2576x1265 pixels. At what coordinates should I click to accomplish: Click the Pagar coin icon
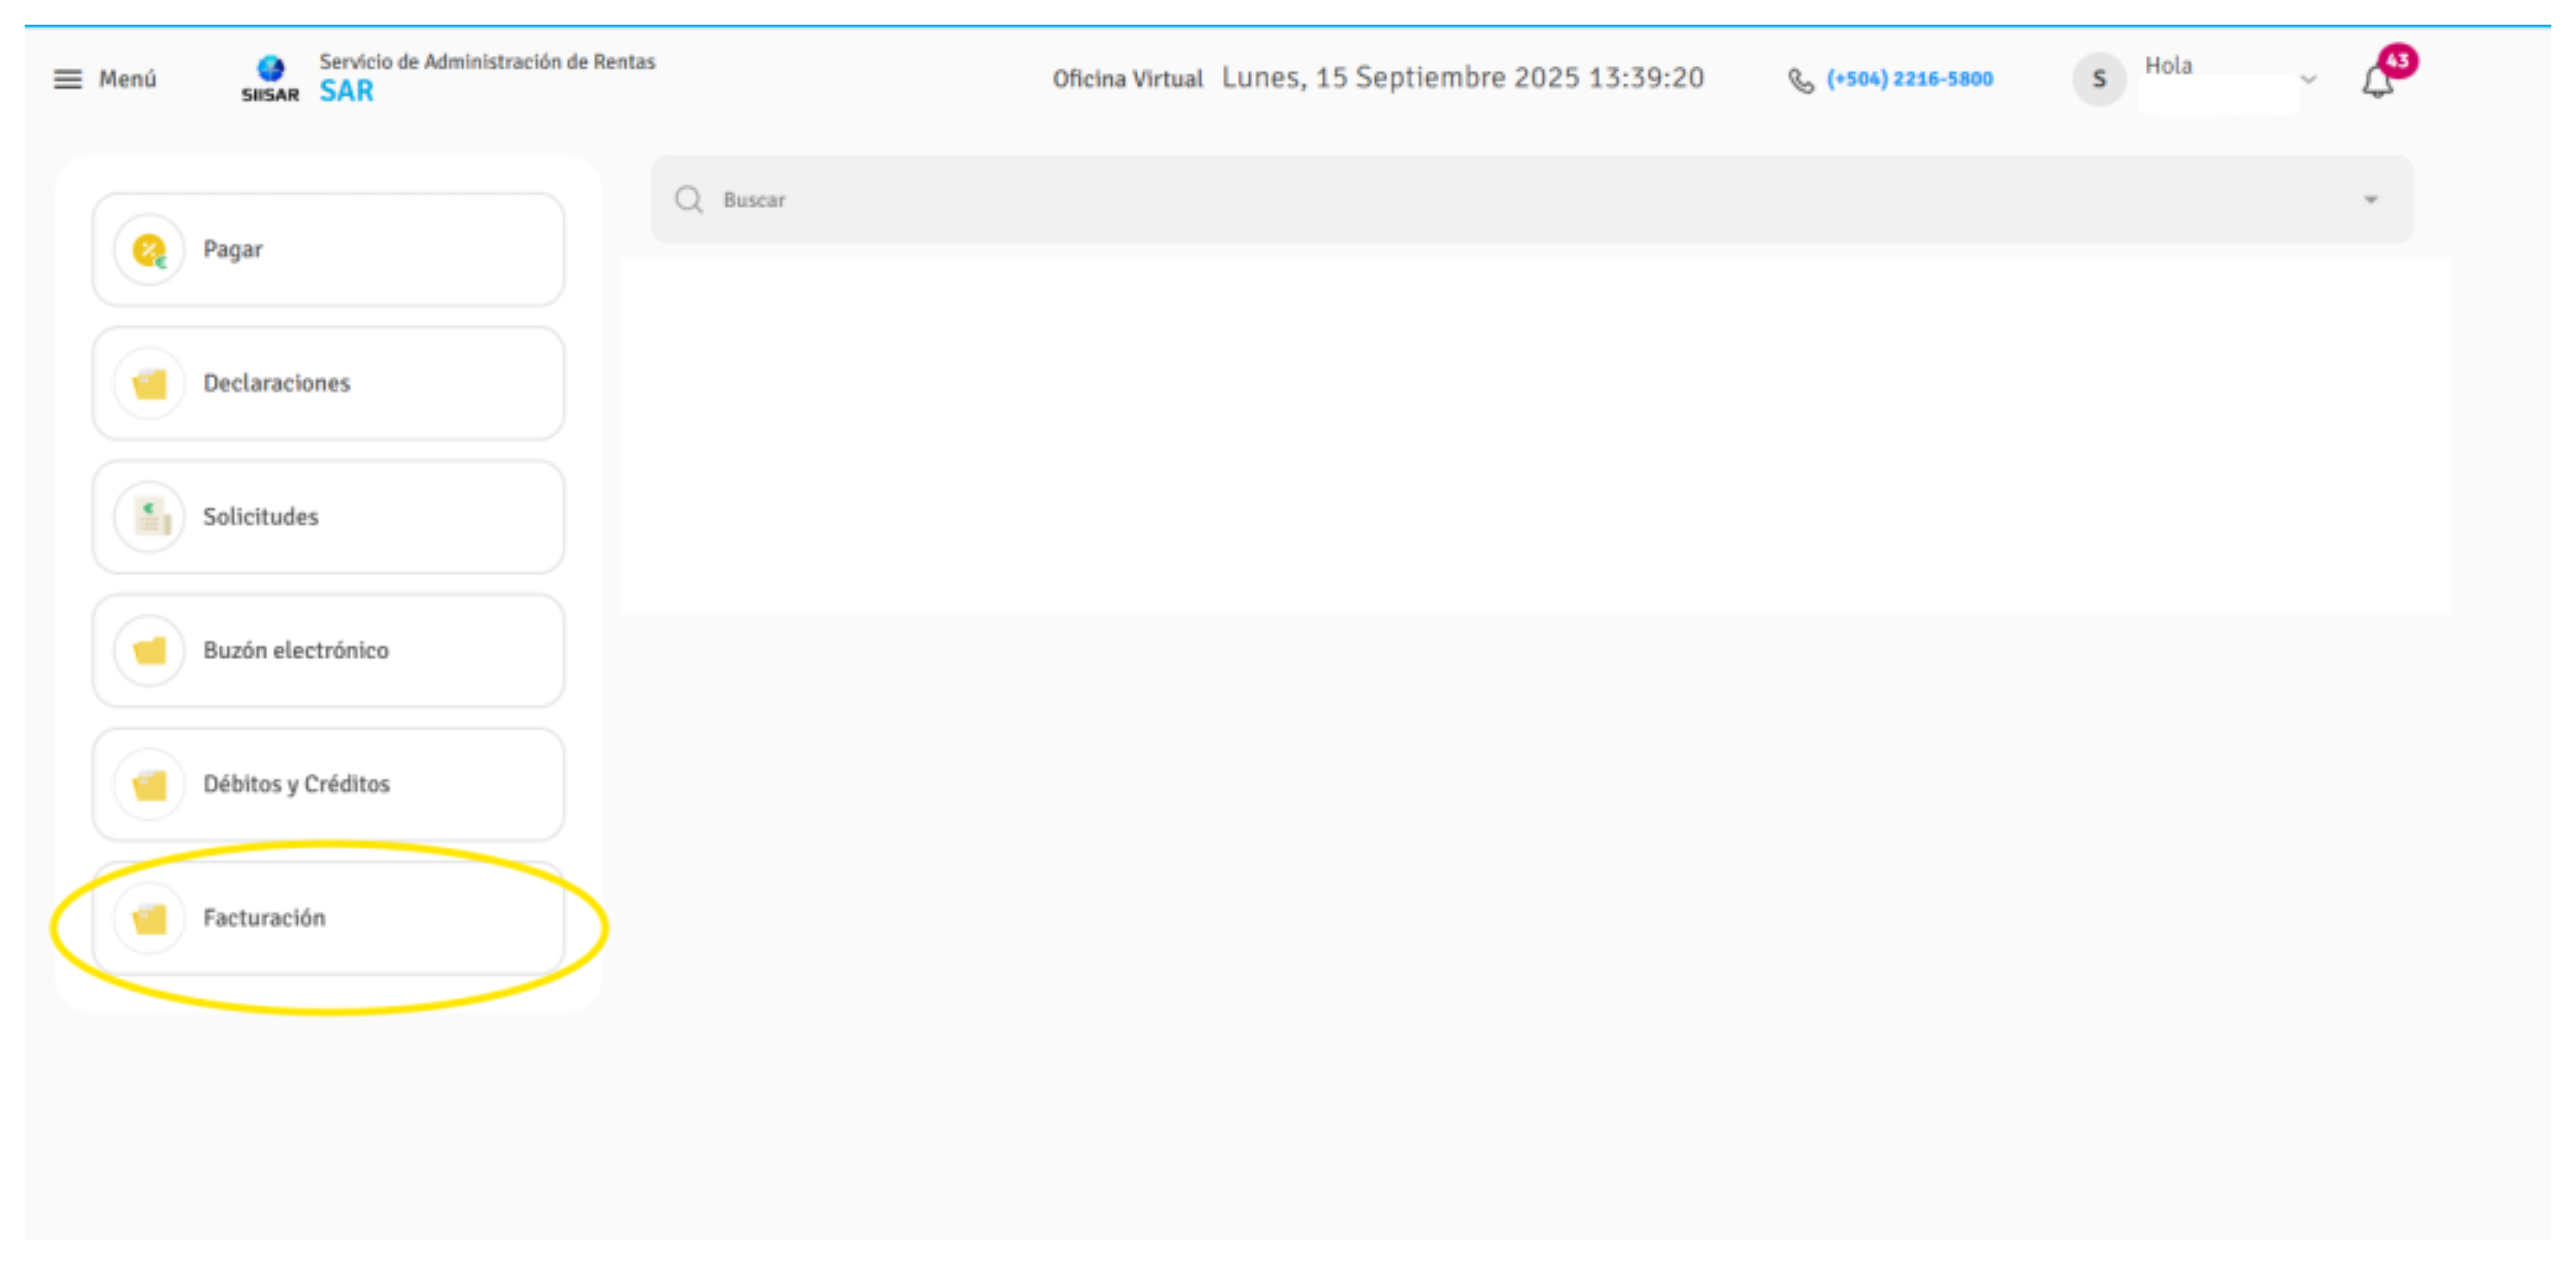[150, 250]
